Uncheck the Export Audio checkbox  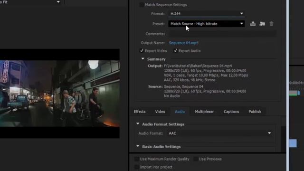tap(175, 51)
